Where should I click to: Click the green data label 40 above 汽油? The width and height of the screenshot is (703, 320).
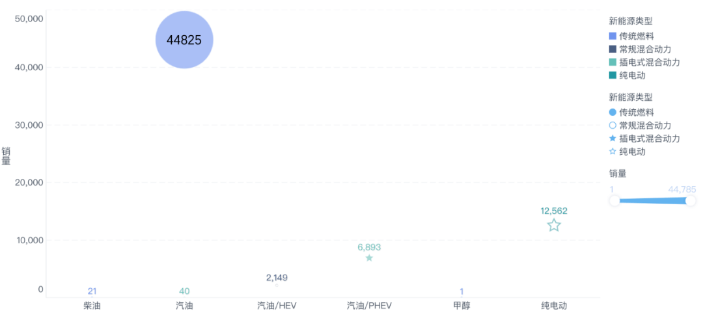click(184, 291)
